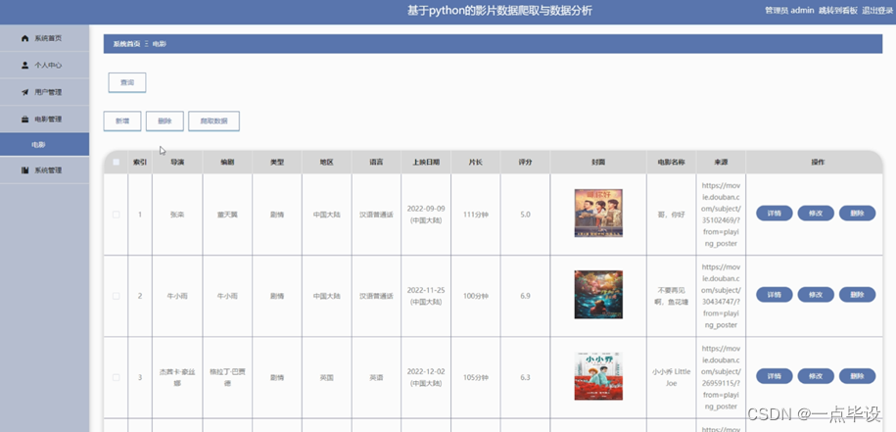Click the 评分 column header
Screen dimensions: 896x432
(x=525, y=163)
